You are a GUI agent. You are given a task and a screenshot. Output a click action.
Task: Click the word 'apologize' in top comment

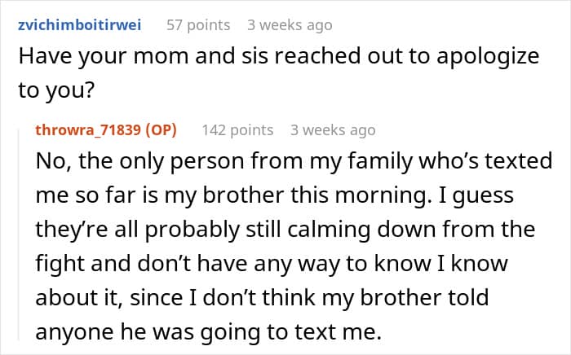(x=488, y=58)
